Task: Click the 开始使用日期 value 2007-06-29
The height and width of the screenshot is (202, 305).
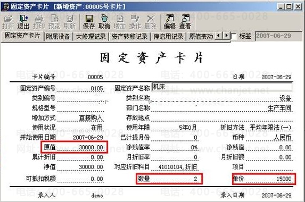Action: coord(88,138)
